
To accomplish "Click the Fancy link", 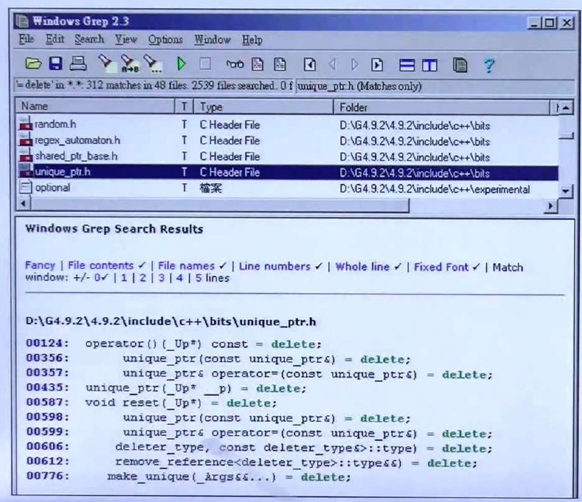I will click(40, 265).
